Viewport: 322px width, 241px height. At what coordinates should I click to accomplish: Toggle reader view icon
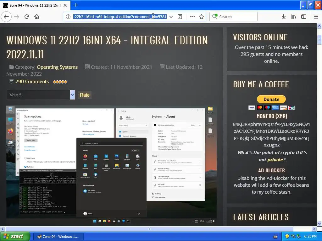pos(180,17)
